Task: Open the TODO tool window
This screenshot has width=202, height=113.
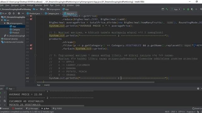Action: click(x=57, y=109)
